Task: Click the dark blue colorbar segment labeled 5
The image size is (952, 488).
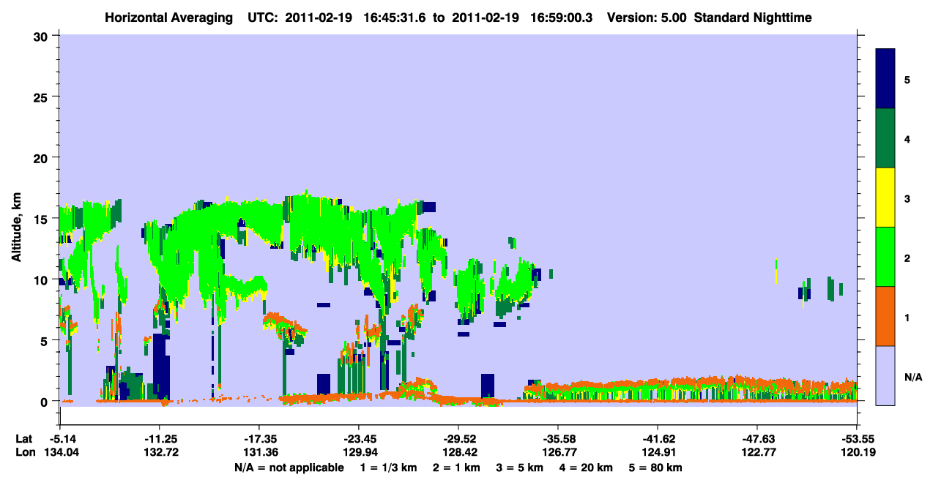Action: [x=885, y=78]
